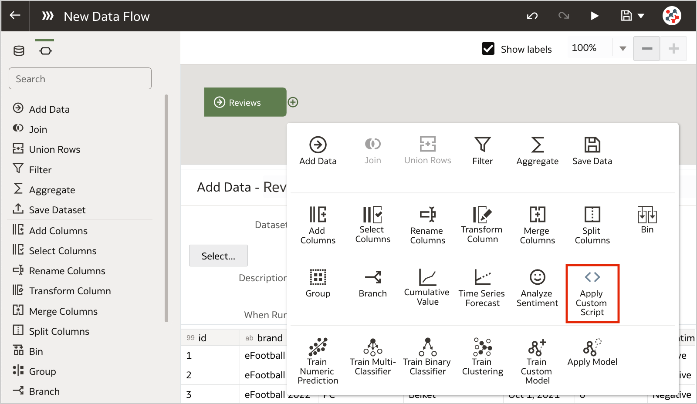Click Transform Column in popup
Image resolution: width=697 pixels, height=404 pixels.
click(x=482, y=224)
